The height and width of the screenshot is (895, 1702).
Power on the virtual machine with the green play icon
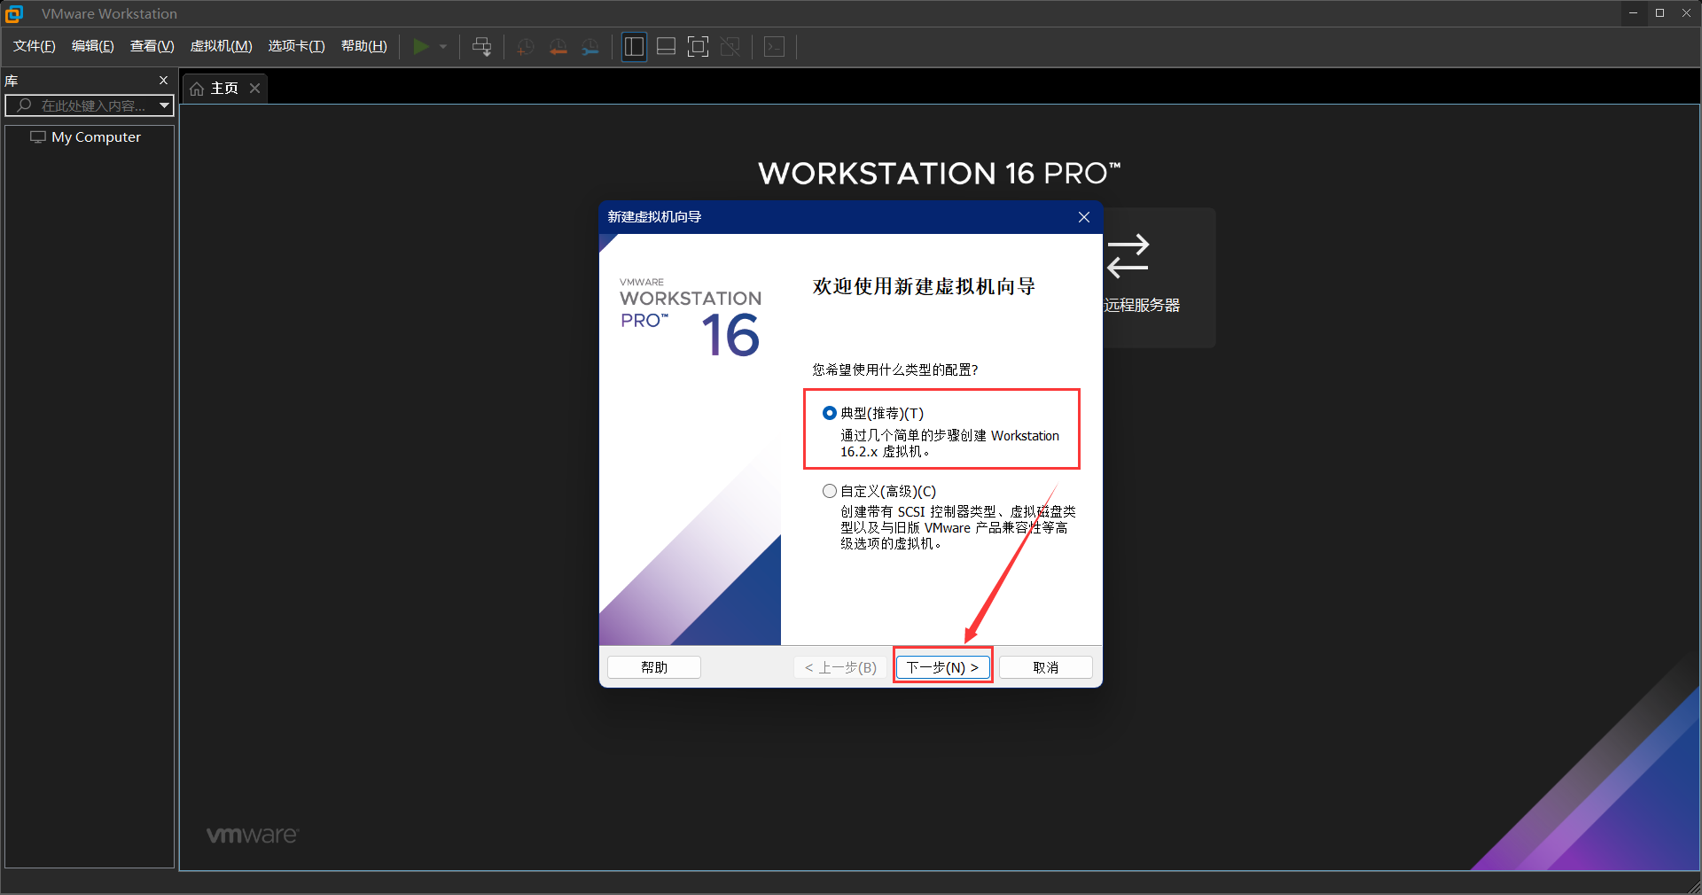click(x=421, y=46)
